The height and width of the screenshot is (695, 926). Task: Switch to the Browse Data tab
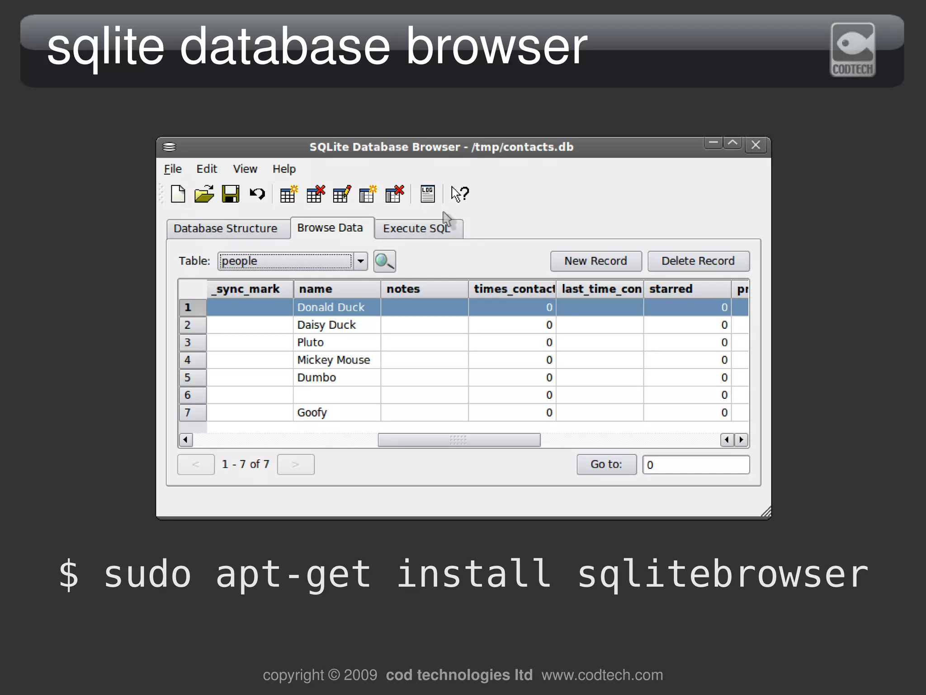point(332,227)
